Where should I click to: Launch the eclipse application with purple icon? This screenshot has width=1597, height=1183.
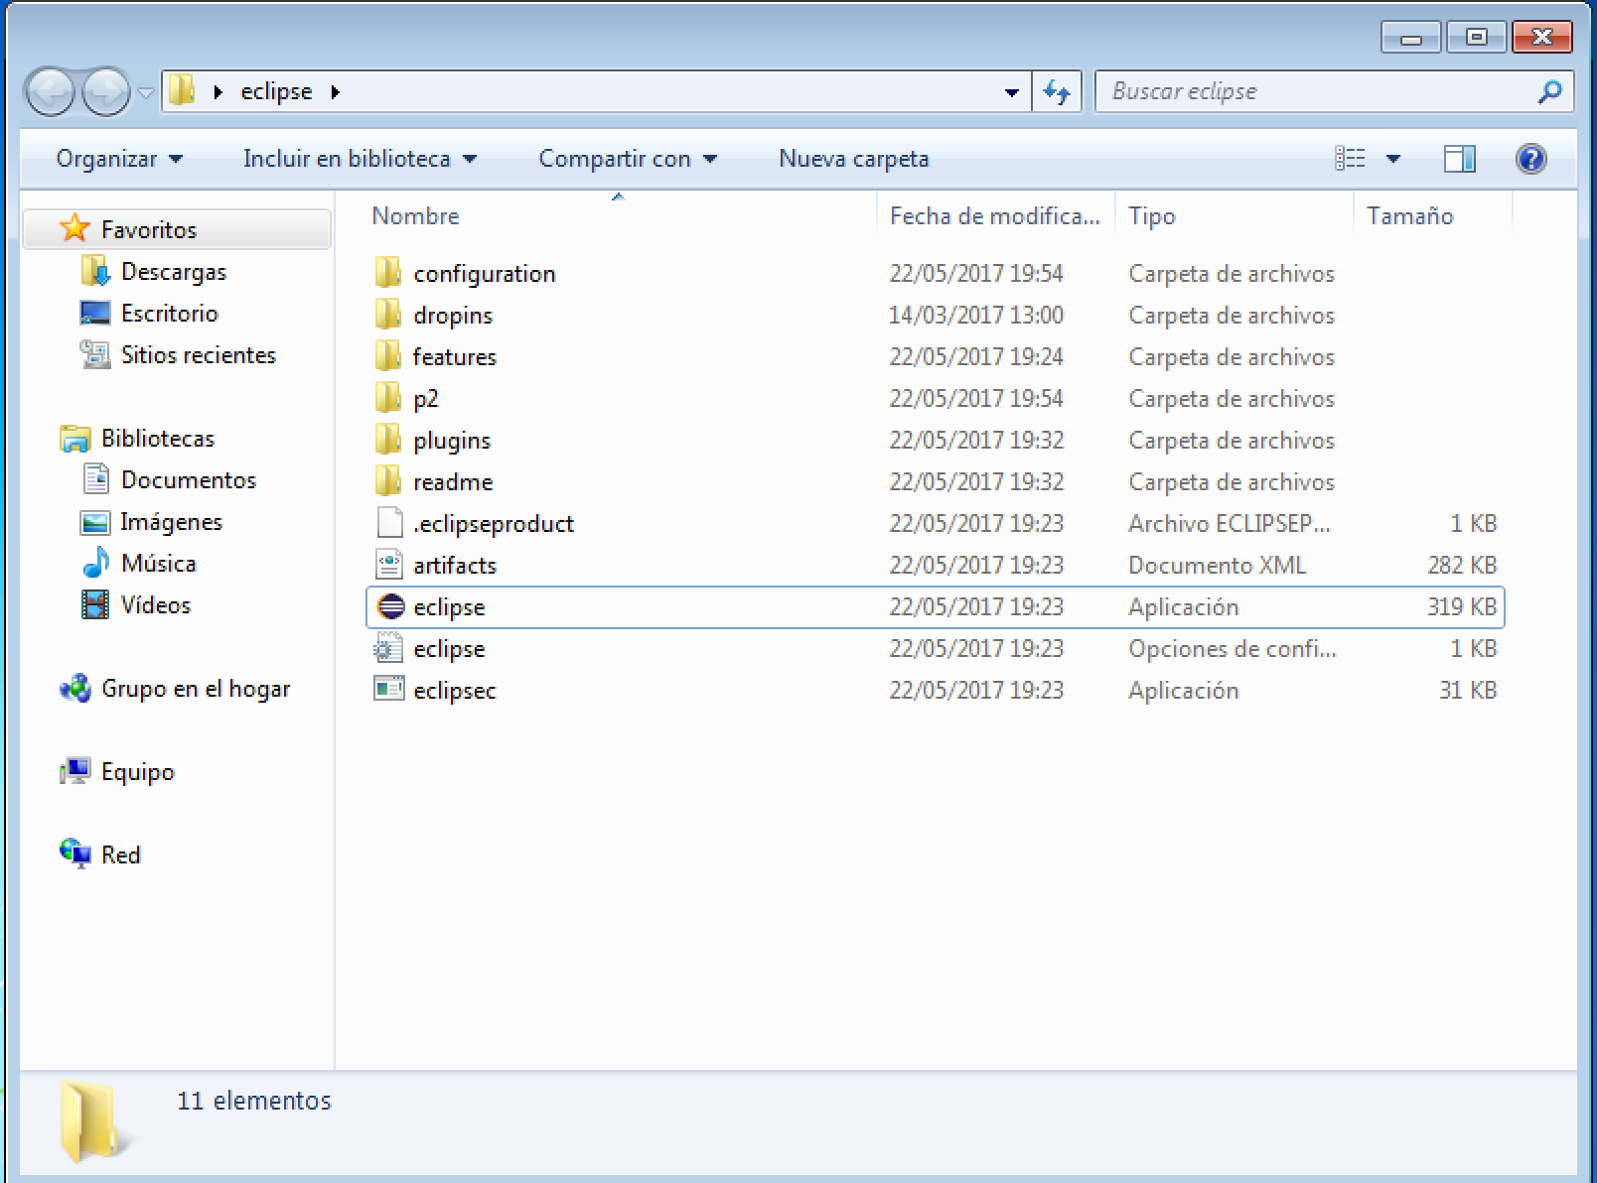(x=449, y=606)
